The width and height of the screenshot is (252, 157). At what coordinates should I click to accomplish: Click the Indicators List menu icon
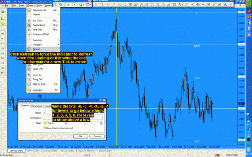[29, 10]
